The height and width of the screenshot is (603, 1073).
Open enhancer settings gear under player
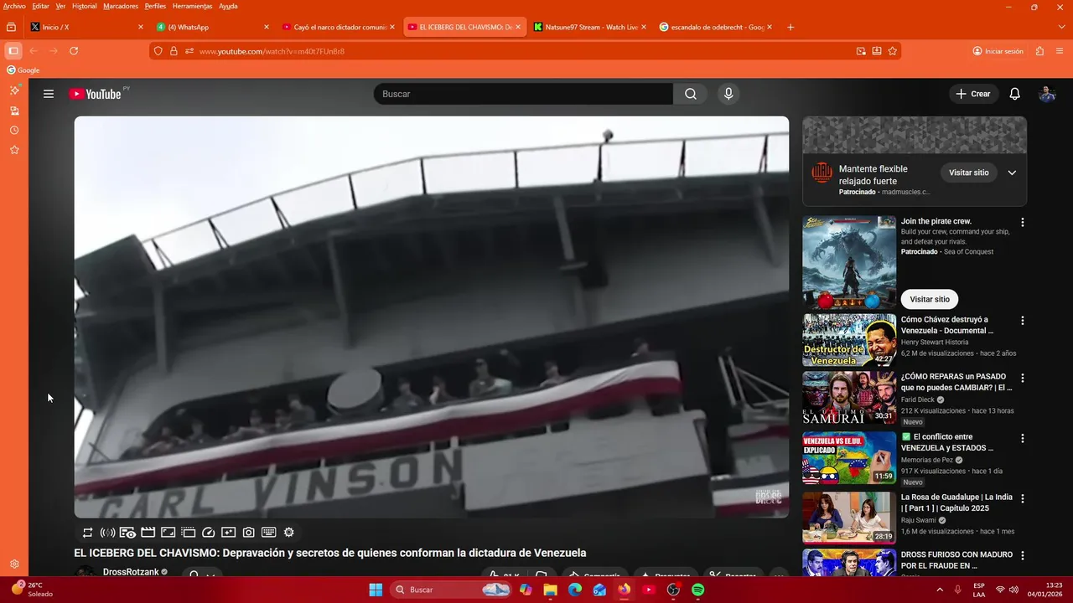pyautogui.click(x=289, y=533)
